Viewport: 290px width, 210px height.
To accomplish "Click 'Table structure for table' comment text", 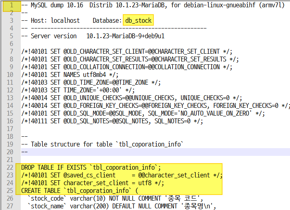I will [72, 144].
